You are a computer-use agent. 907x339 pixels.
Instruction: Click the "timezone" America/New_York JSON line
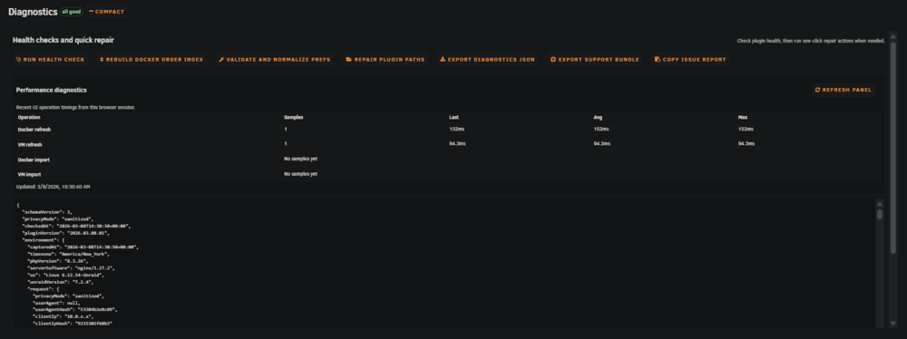point(68,254)
